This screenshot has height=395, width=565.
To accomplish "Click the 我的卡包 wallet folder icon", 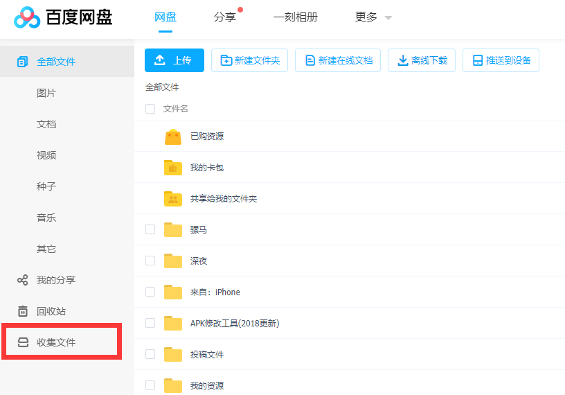I will [173, 168].
